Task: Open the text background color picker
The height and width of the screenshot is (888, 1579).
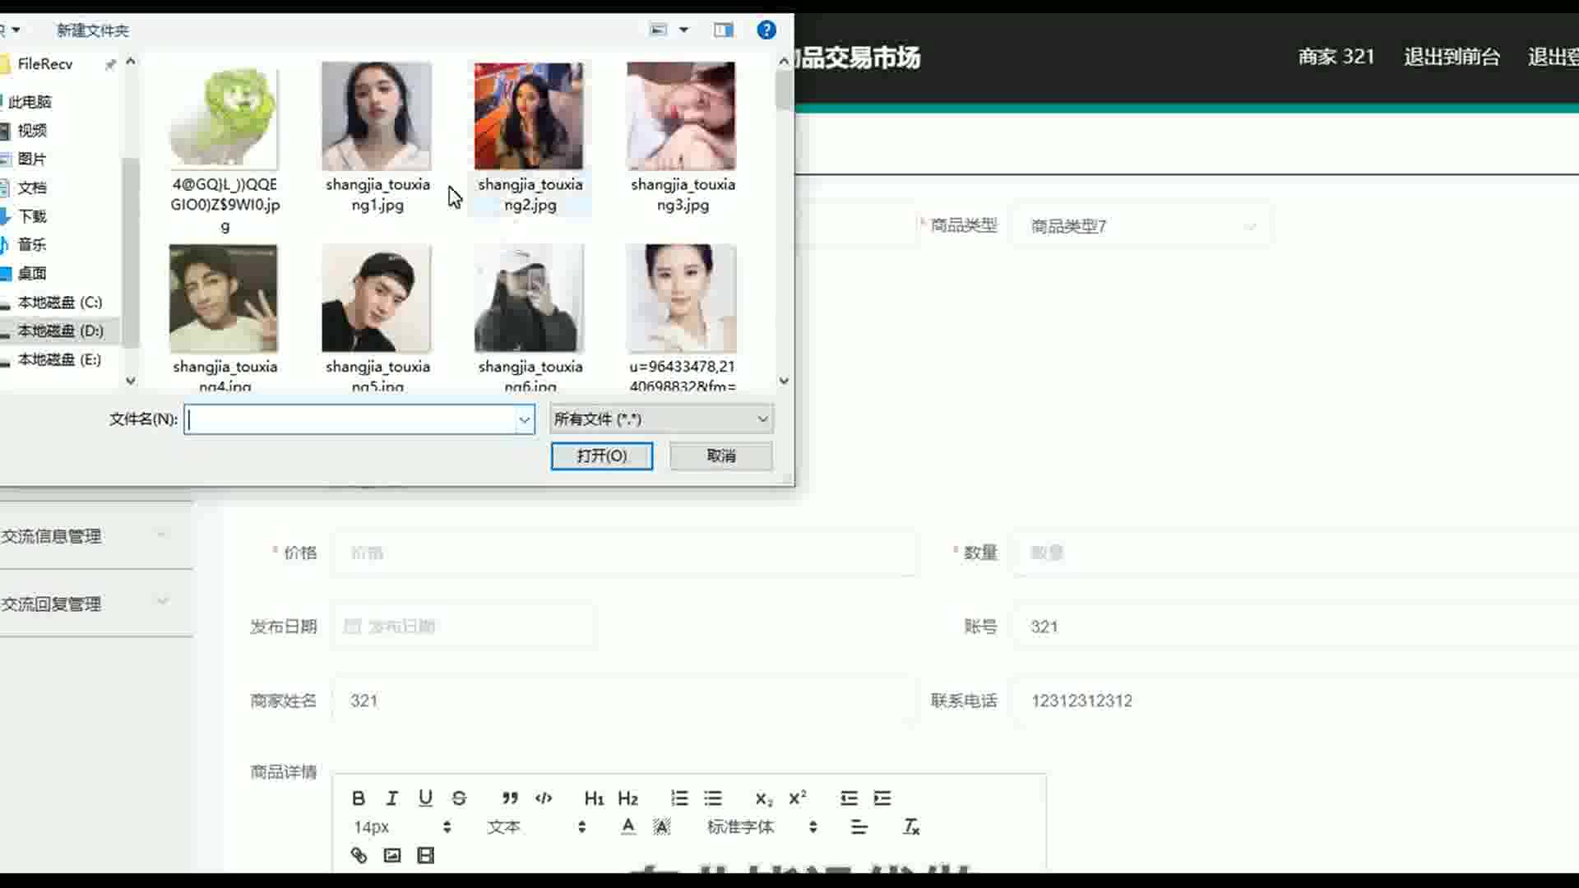Action: [x=662, y=826]
